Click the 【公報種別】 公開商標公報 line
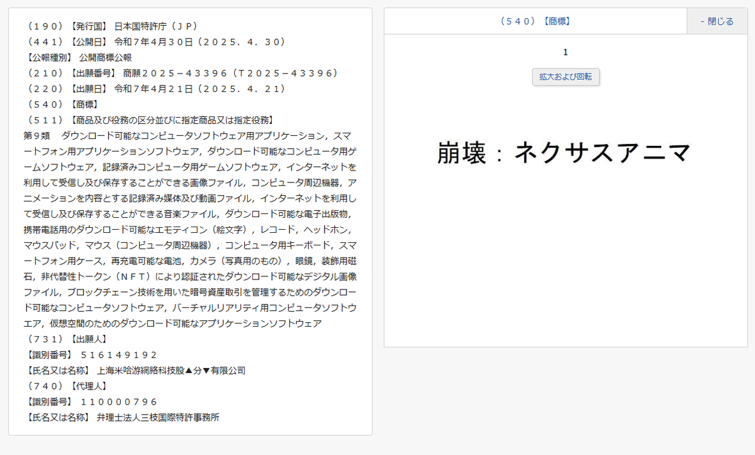This screenshot has height=455, width=755. click(77, 57)
